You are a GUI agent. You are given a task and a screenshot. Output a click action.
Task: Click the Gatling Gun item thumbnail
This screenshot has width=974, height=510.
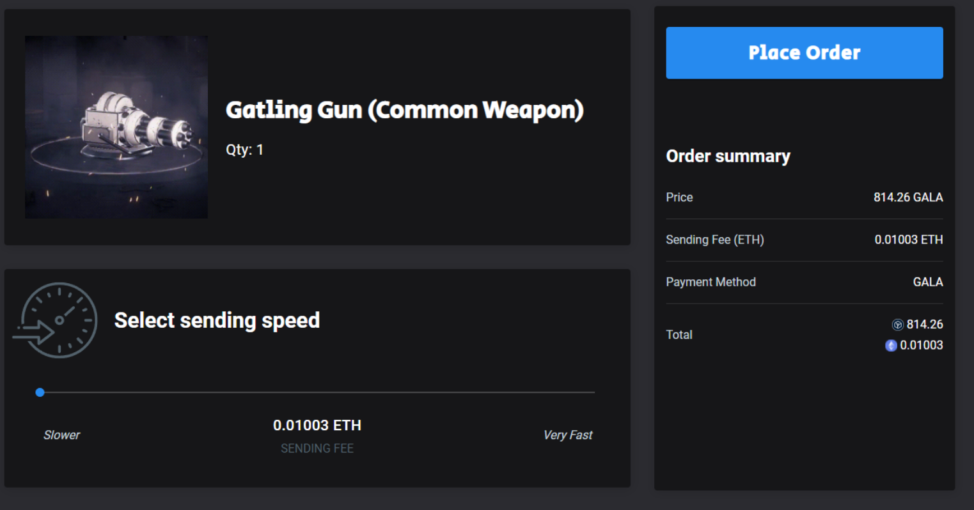point(116,127)
